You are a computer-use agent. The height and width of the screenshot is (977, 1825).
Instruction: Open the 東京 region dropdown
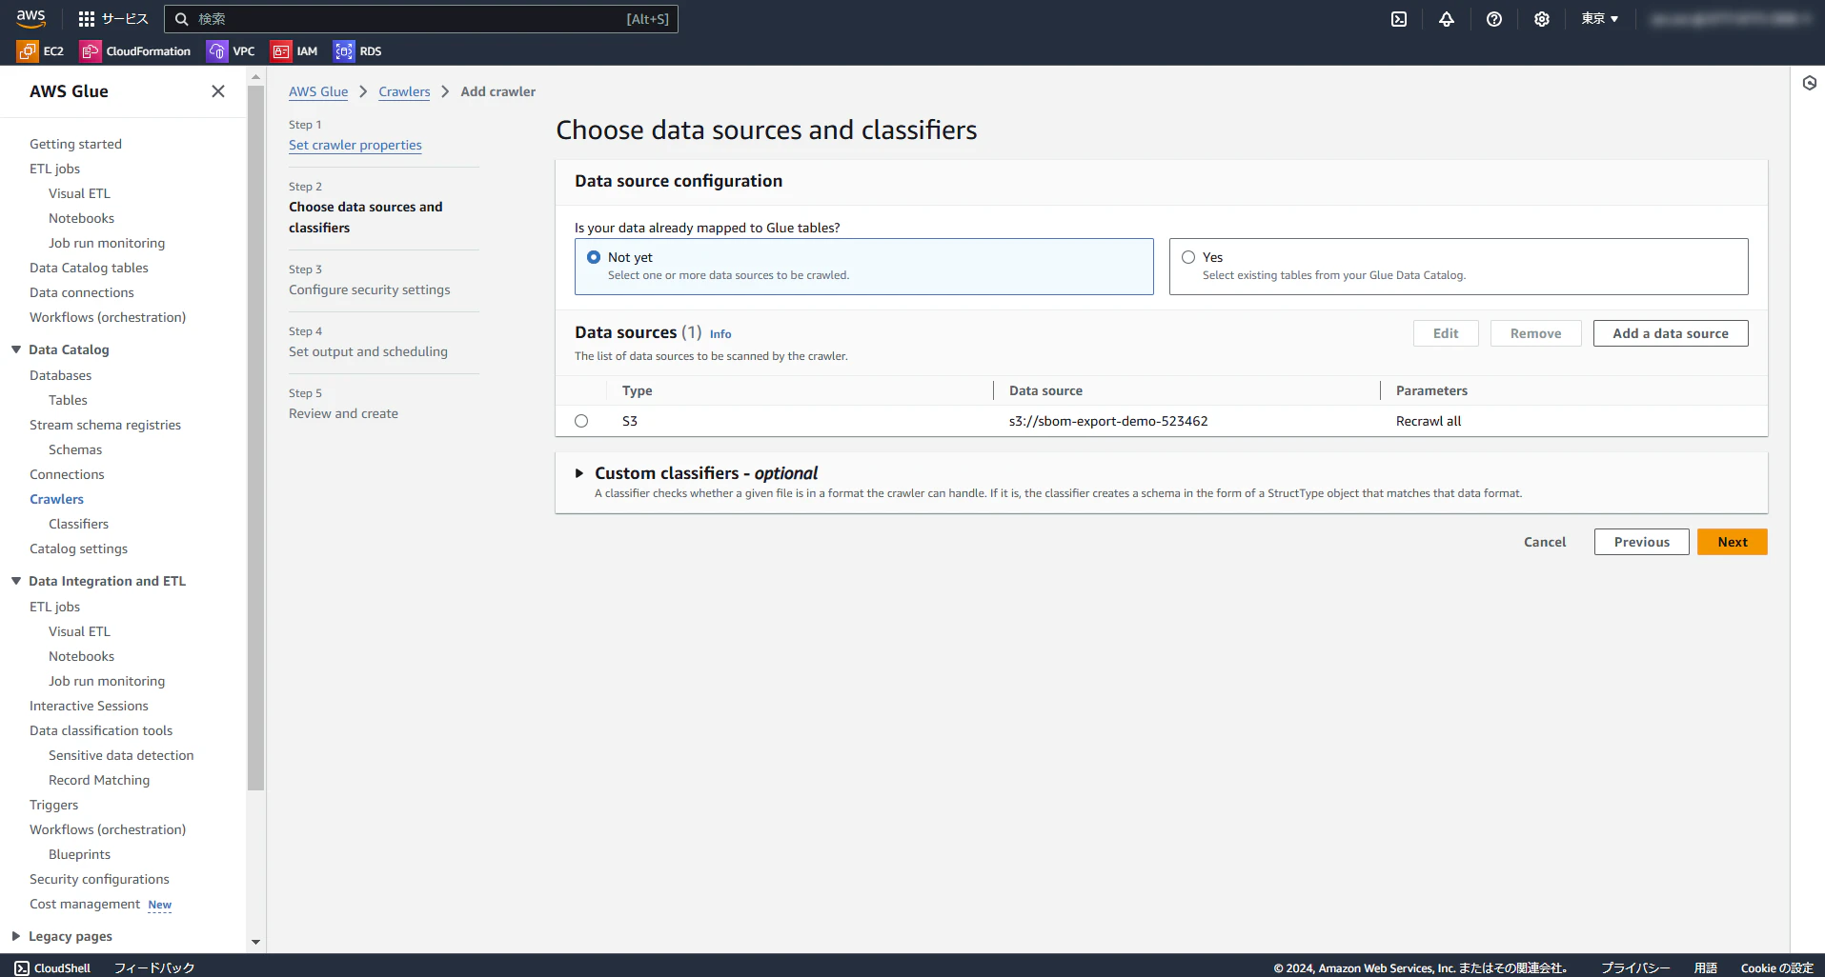[x=1600, y=19]
